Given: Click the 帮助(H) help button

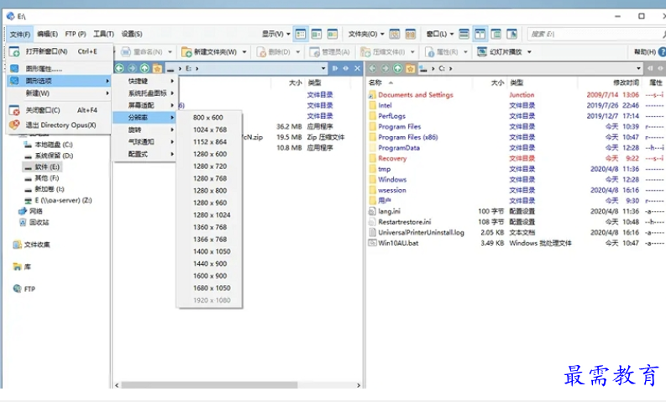Looking at the screenshot, I should pos(650,52).
